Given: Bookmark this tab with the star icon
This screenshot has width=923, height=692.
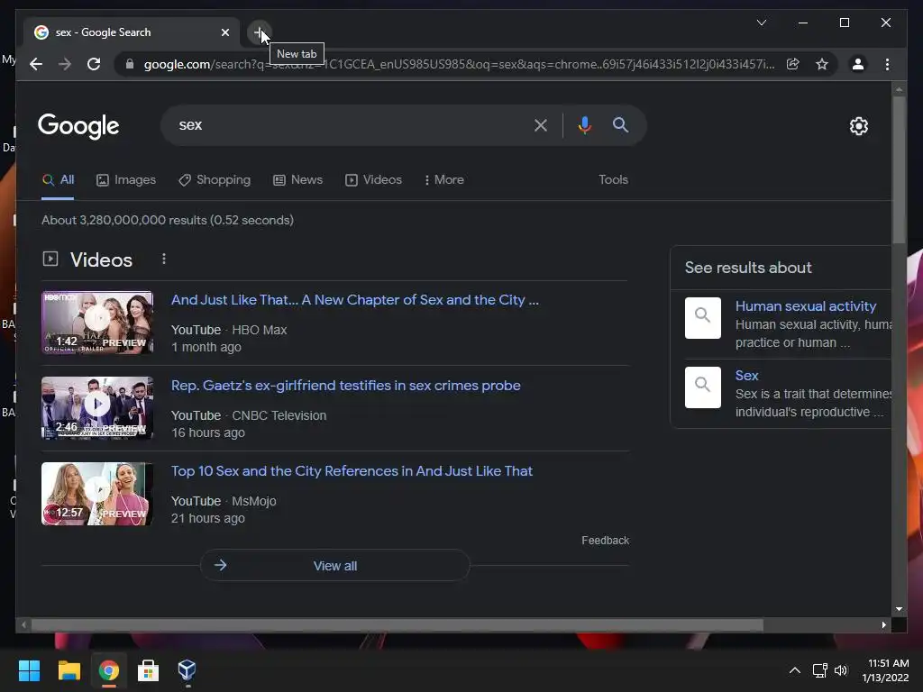Looking at the screenshot, I should [x=822, y=64].
